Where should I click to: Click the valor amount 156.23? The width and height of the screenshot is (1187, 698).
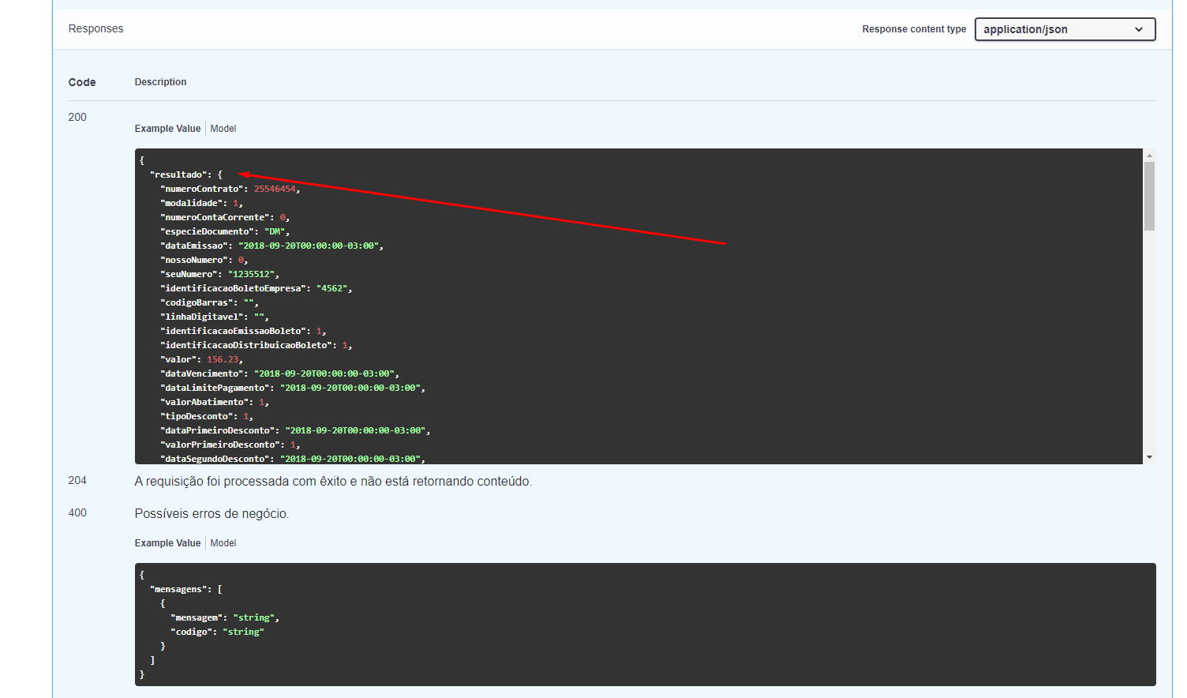pos(223,359)
